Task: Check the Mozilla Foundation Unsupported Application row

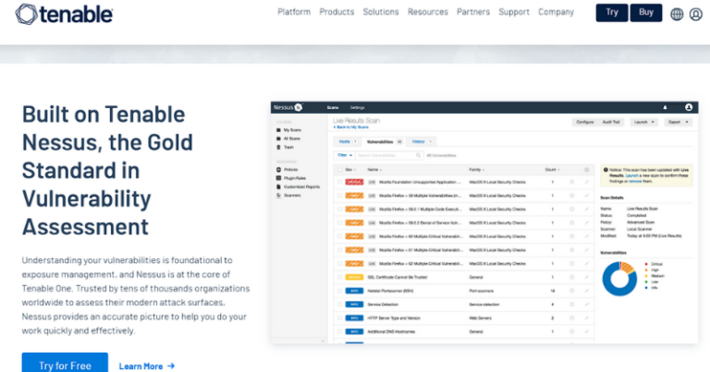Action: point(339,182)
